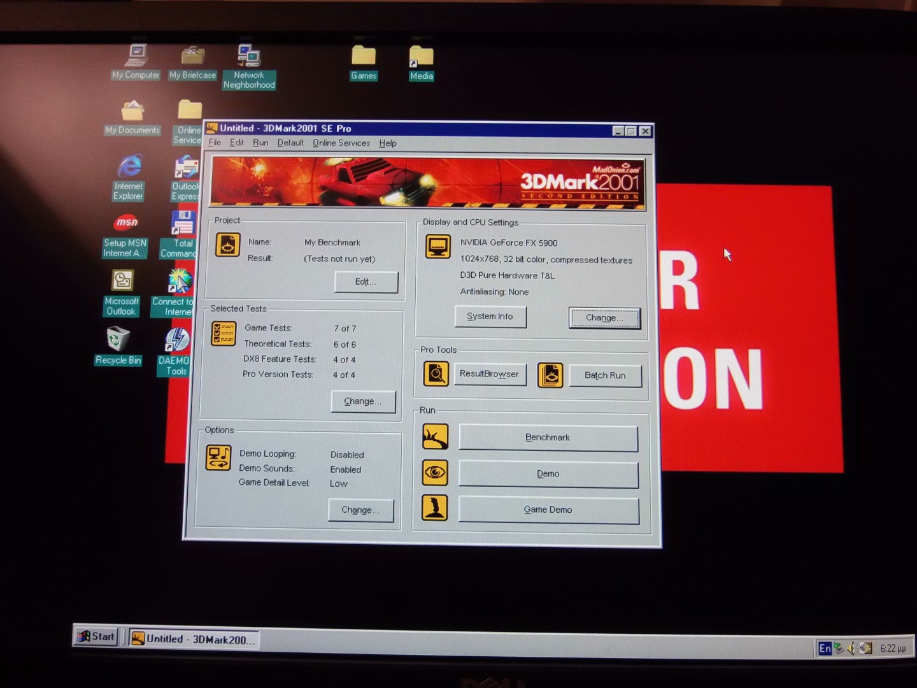Select the Games folder icon
The width and height of the screenshot is (917, 688).
(364, 62)
